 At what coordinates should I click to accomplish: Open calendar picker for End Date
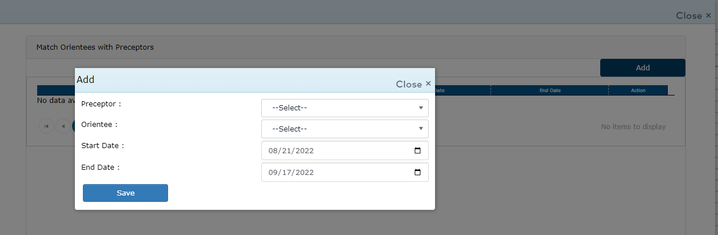417,172
